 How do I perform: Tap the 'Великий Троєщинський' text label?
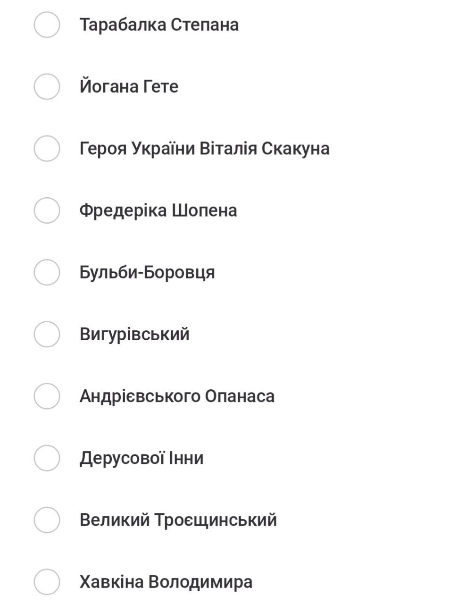pyautogui.click(x=178, y=520)
